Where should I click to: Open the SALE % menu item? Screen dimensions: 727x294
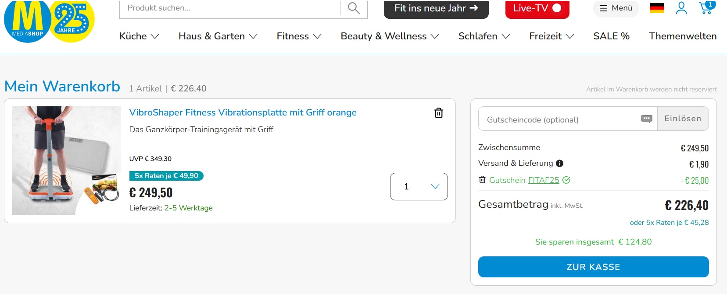(611, 36)
